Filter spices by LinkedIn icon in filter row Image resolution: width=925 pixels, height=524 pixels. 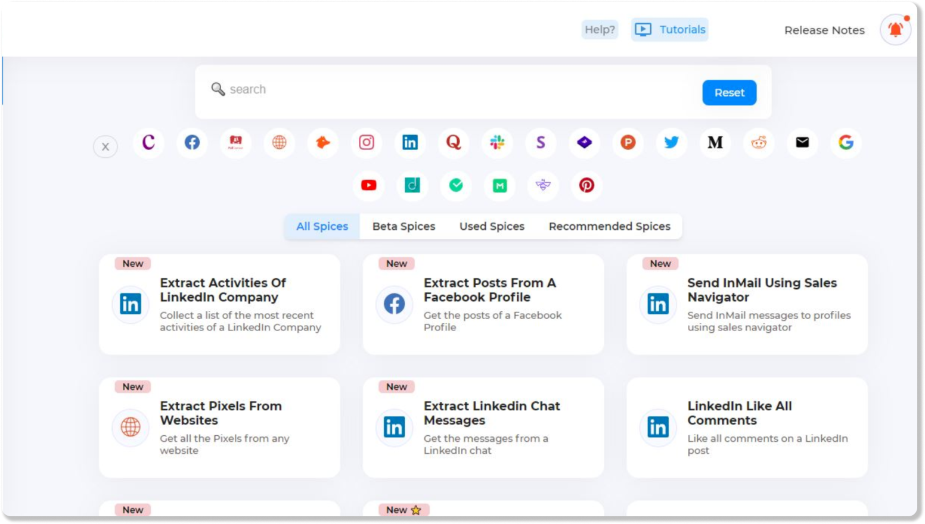coord(410,142)
